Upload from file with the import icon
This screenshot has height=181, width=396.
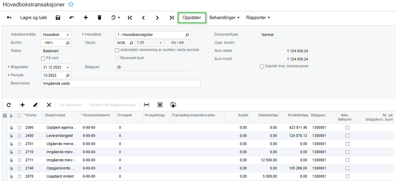pyautogui.click(x=173, y=105)
